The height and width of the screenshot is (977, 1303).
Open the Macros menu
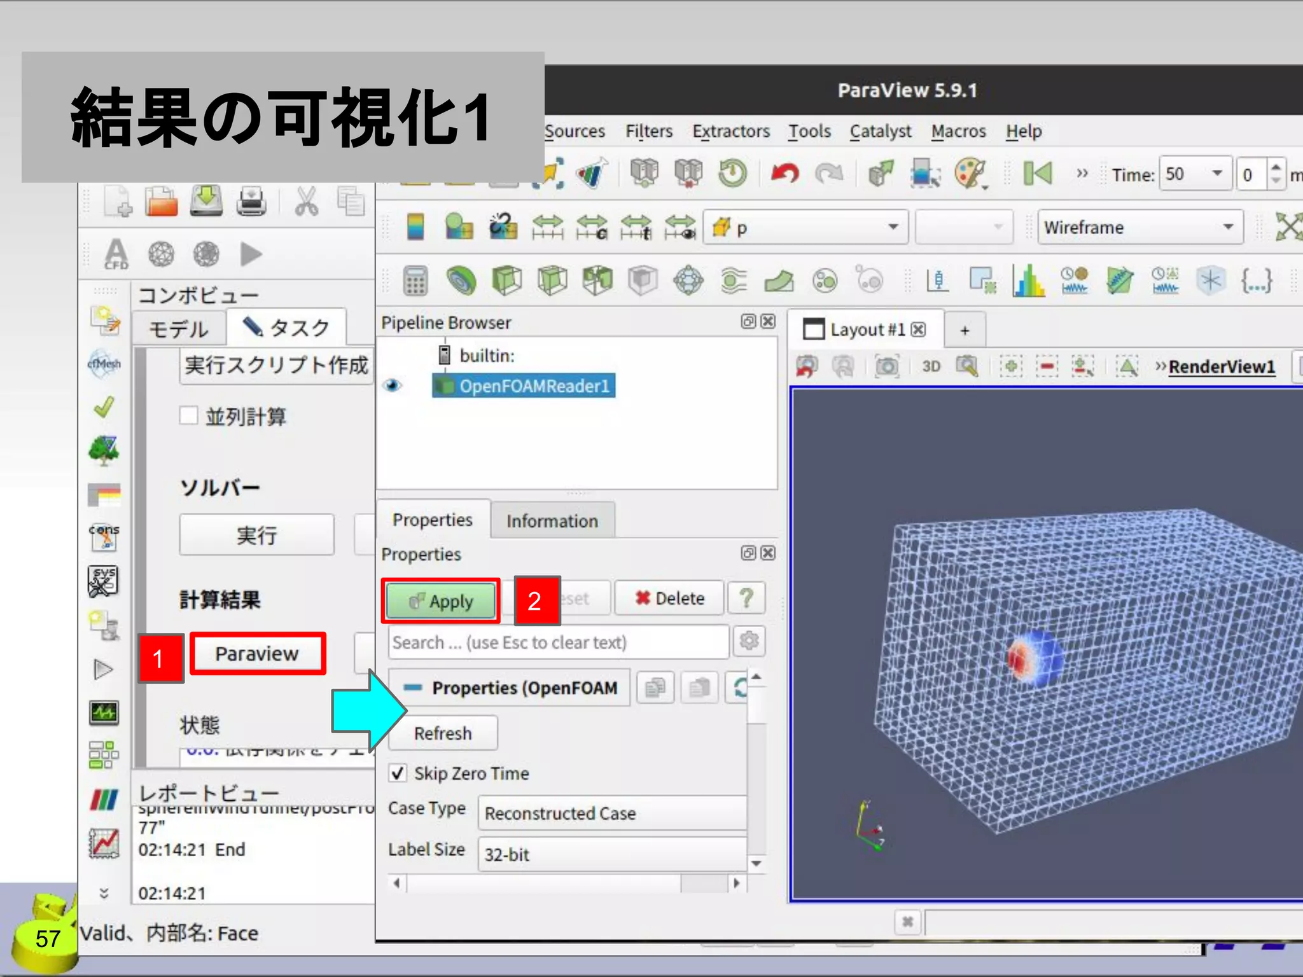tap(958, 131)
